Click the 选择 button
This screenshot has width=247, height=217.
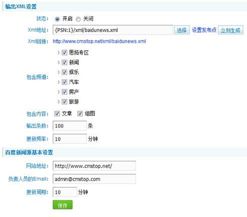click(x=182, y=30)
